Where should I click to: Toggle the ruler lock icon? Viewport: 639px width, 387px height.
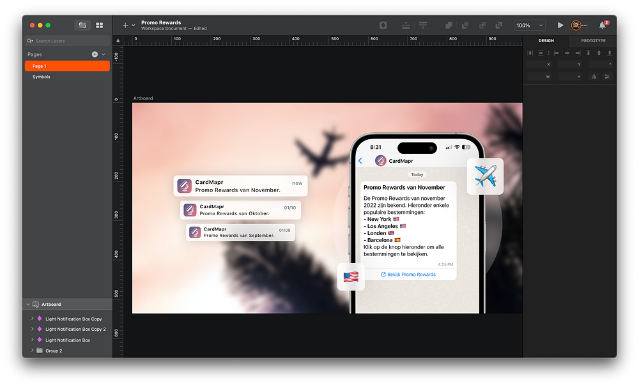tap(118, 41)
